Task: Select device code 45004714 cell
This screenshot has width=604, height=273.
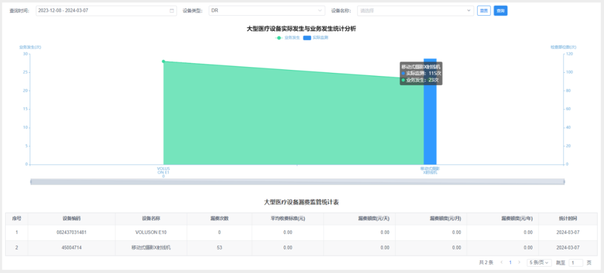Action: click(x=71, y=248)
